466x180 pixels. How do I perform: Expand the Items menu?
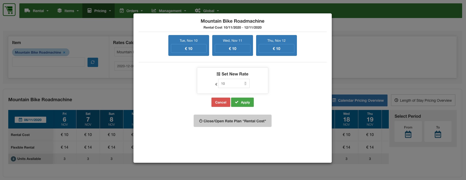[x=68, y=11]
